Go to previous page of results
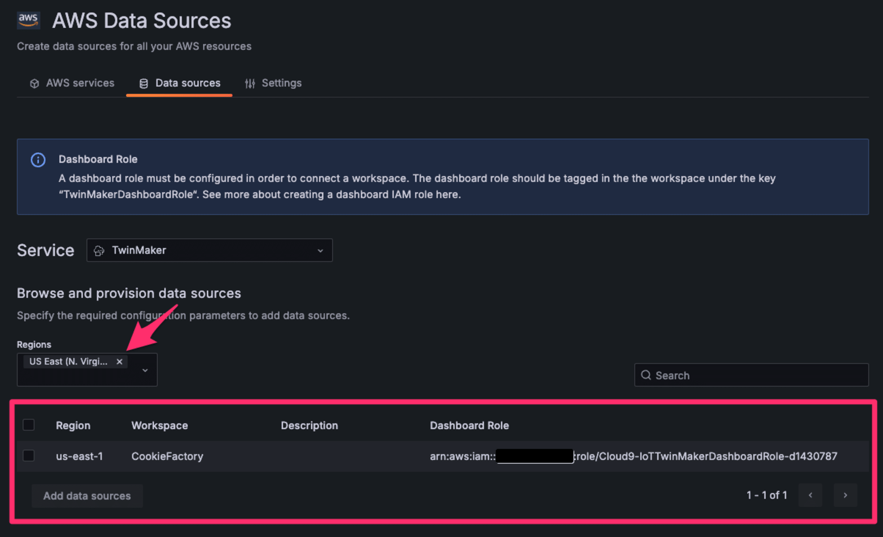Screen dimensions: 883x537 tap(810, 495)
